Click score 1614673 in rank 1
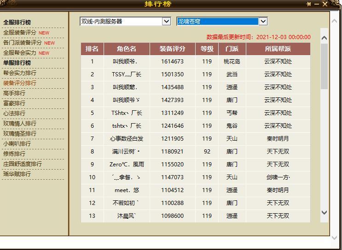 [x=172, y=62]
